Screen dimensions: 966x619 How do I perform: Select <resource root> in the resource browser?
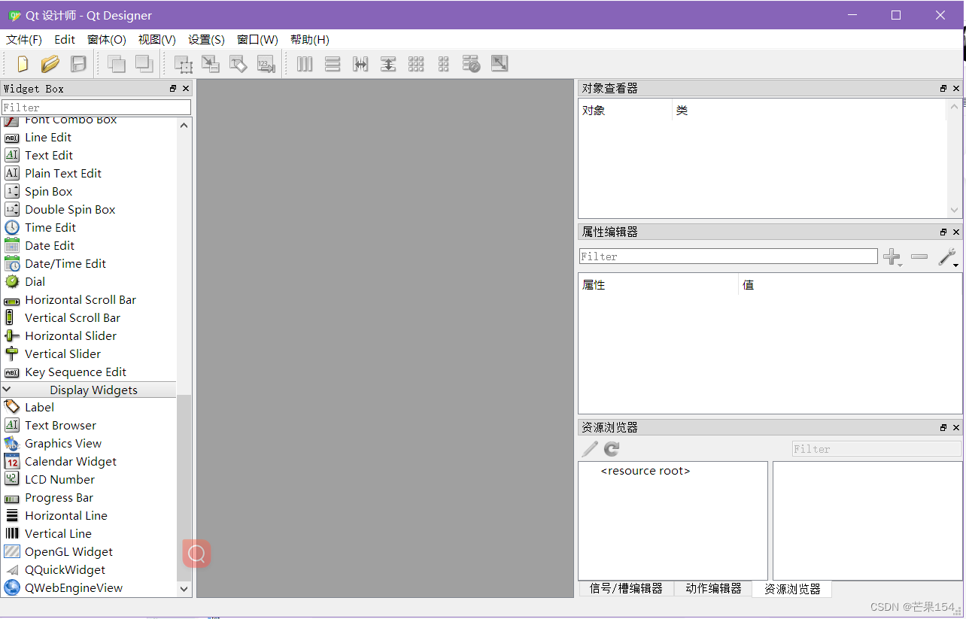pos(646,470)
